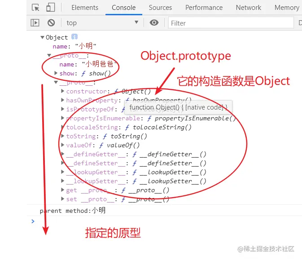Expand the __defineSetter__ entry
Image resolution: width=302 pixels, height=260 pixels.
(62, 163)
